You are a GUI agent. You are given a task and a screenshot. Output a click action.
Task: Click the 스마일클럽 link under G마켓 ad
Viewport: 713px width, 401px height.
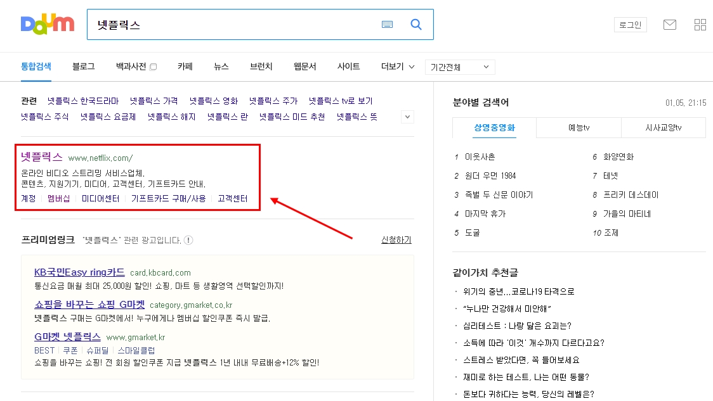(x=136, y=350)
